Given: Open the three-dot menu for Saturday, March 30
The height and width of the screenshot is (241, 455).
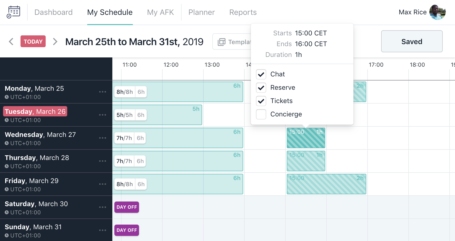Looking at the screenshot, I should [x=103, y=207].
